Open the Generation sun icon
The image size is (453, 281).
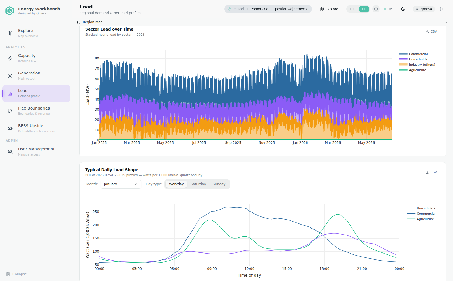pos(10,76)
